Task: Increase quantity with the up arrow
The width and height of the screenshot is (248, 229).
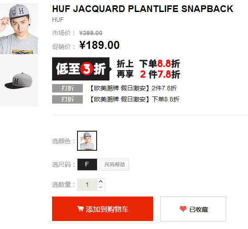Action: click(x=101, y=181)
